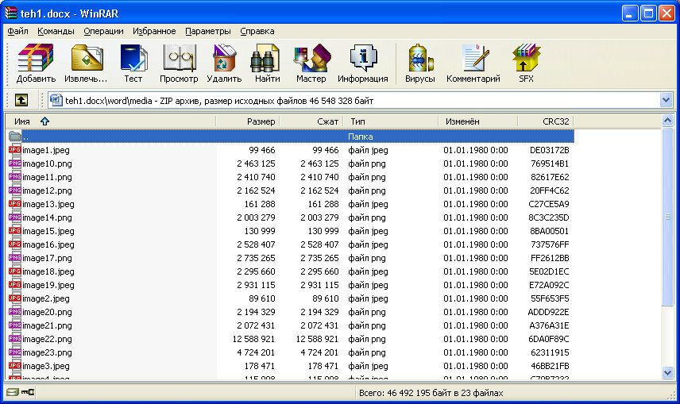Click the JPG icon of image19.jpeg

pyautogui.click(x=15, y=285)
